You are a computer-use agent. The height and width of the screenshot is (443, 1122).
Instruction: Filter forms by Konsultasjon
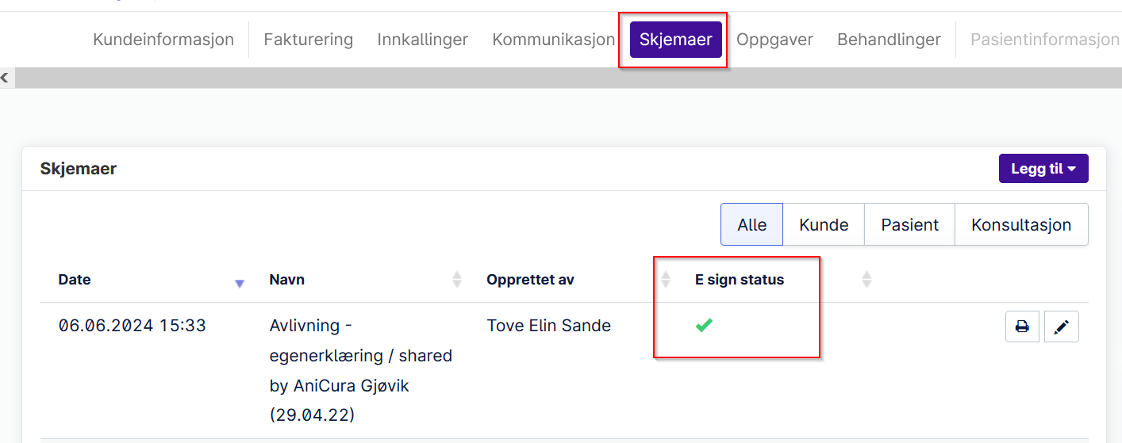pyautogui.click(x=1021, y=224)
